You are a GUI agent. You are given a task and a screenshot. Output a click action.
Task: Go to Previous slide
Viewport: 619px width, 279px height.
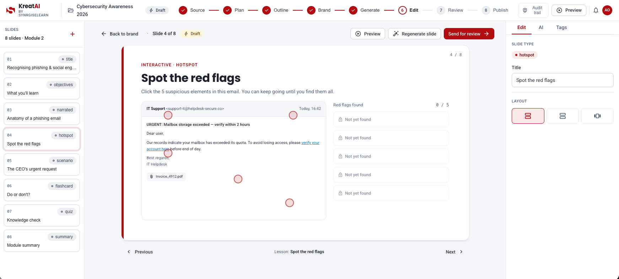tap(140, 252)
